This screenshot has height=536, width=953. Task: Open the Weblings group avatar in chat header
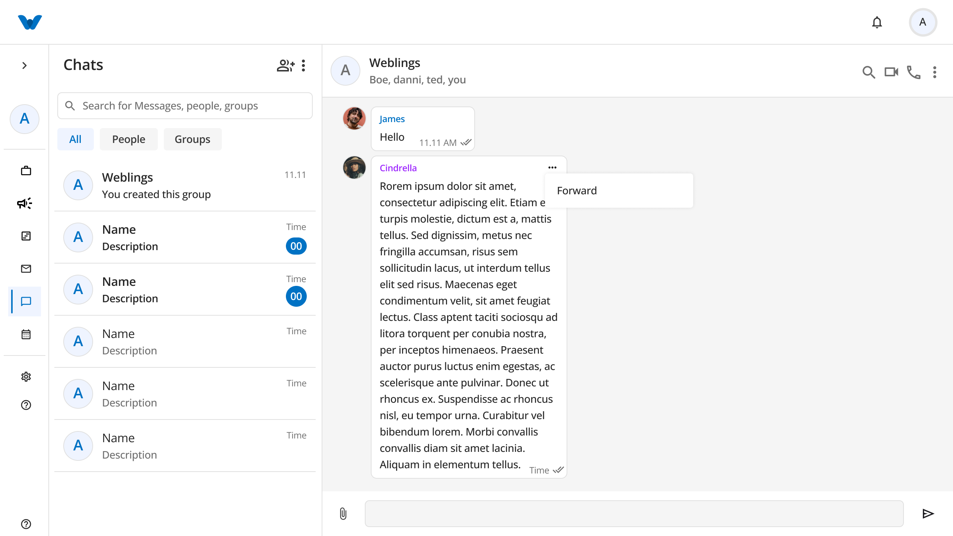[x=345, y=71]
